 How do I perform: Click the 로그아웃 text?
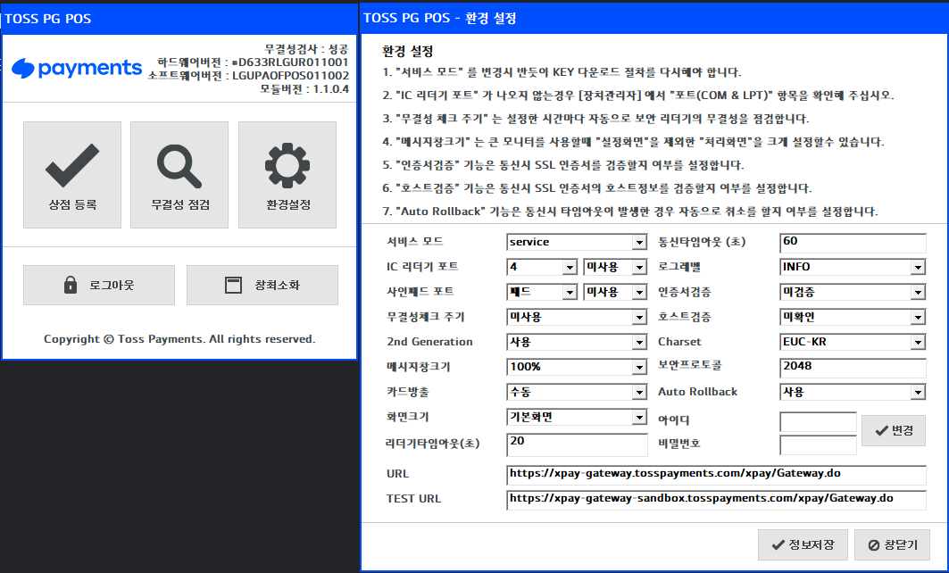pos(112,285)
